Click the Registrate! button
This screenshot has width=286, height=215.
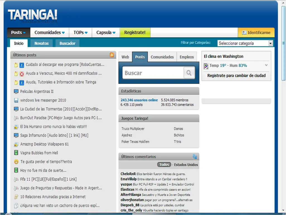[135, 32]
